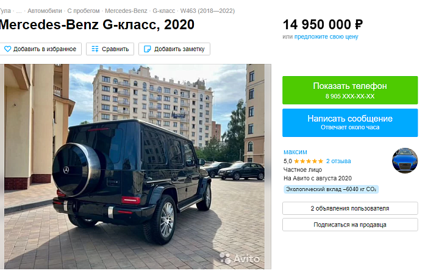Open seller's blue car avatar
Viewport: 439px width, 280px height.
pos(405,161)
